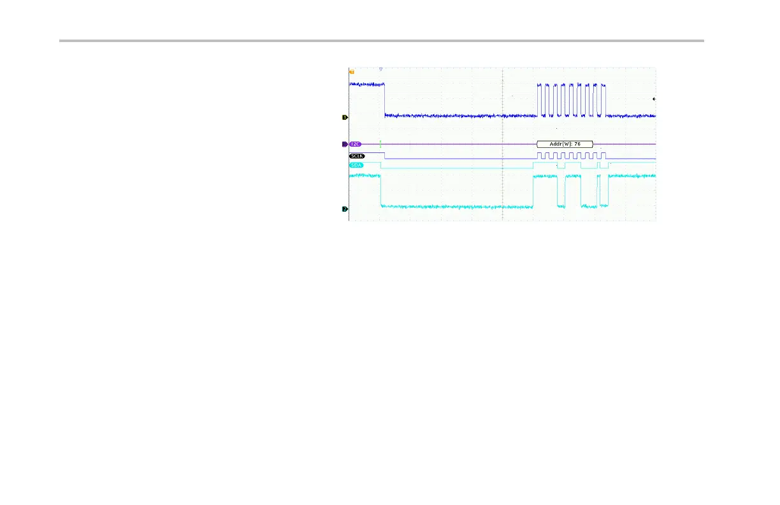The height and width of the screenshot is (505, 780).
Task: Select the purple I2C bus label
Action: [356, 144]
